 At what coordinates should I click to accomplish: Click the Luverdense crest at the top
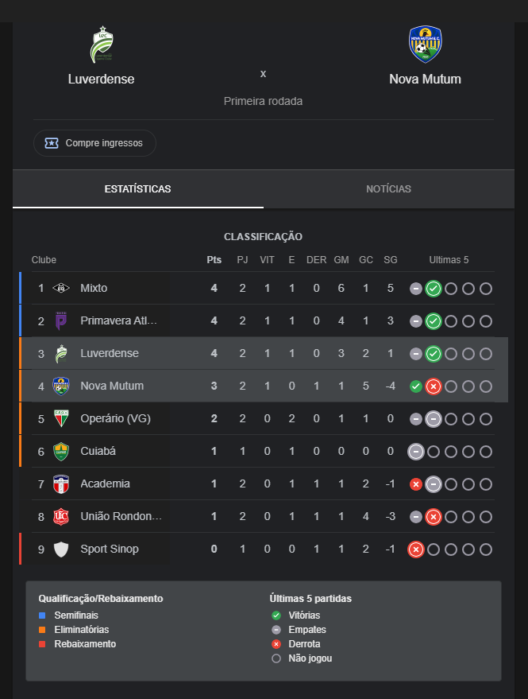coord(102,45)
